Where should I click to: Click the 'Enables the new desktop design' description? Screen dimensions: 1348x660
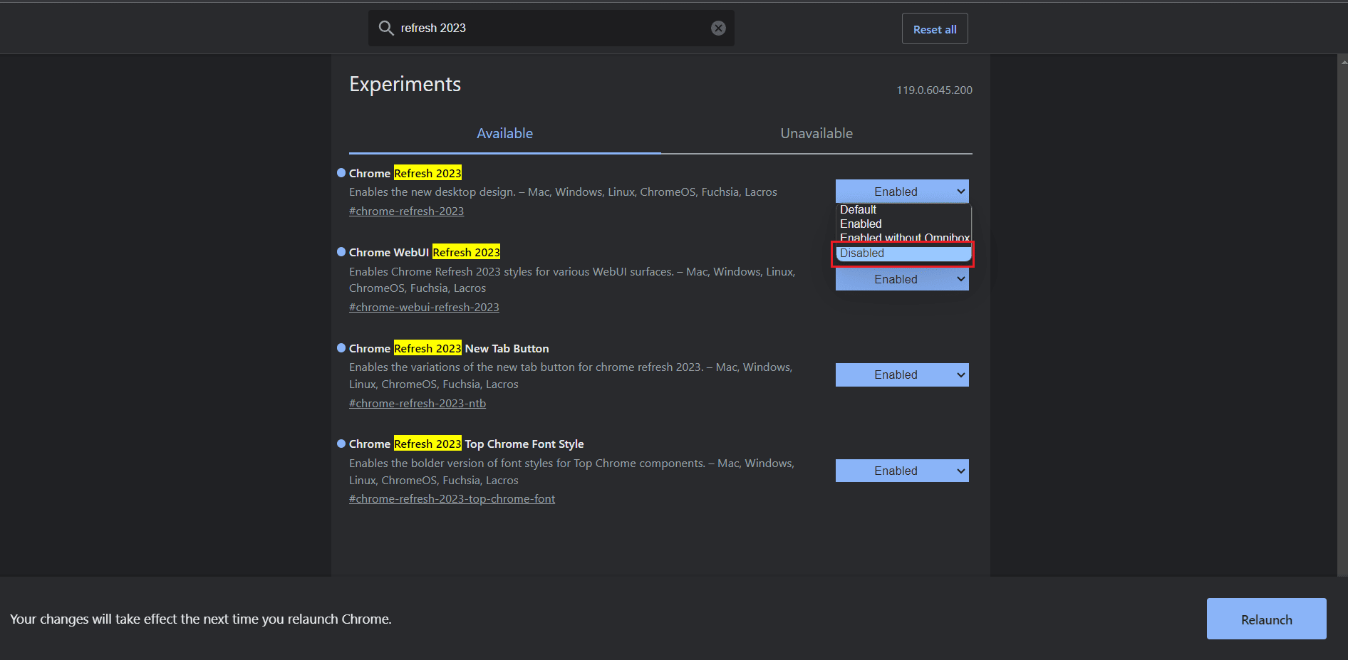click(x=563, y=192)
